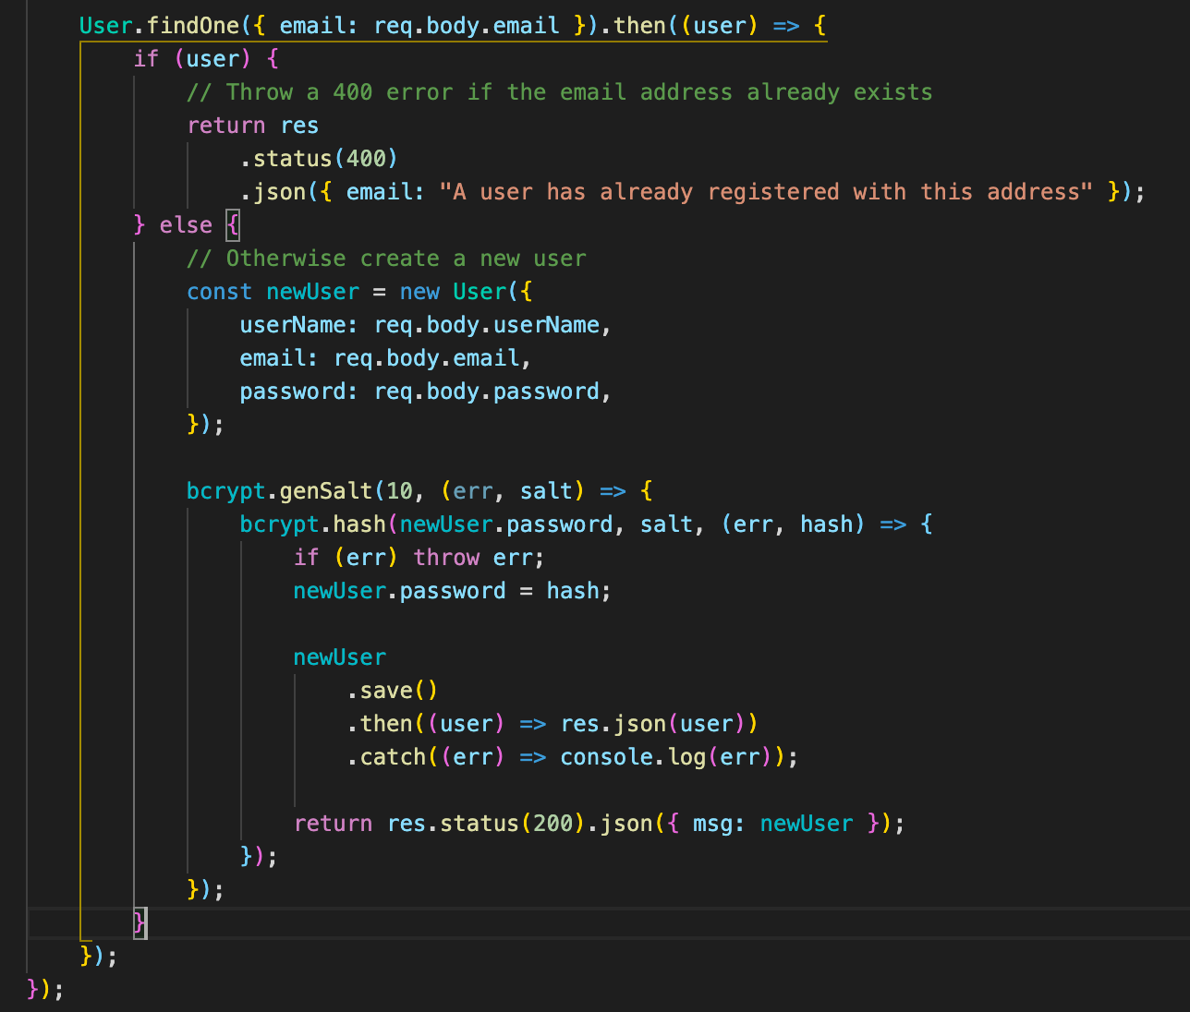Click "res.json(user)" in the .then line
The image size is (1190, 1012).
653,724
